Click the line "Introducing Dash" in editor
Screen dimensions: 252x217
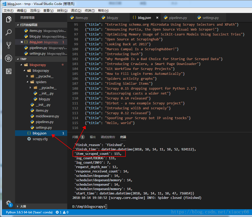[114, 54]
